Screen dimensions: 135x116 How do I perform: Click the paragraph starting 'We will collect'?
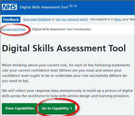[67, 93]
